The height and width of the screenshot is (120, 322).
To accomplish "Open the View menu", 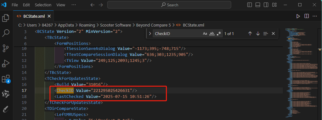I will point(61,5).
